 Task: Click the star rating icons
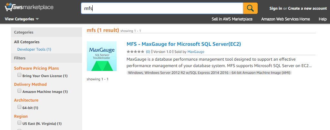point(136,52)
